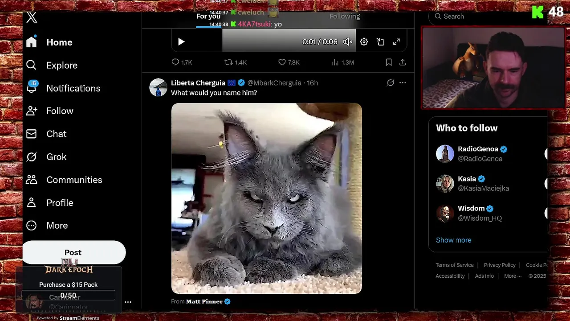Click 'What would you name him?' text
The height and width of the screenshot is (321, 570).
214,93
